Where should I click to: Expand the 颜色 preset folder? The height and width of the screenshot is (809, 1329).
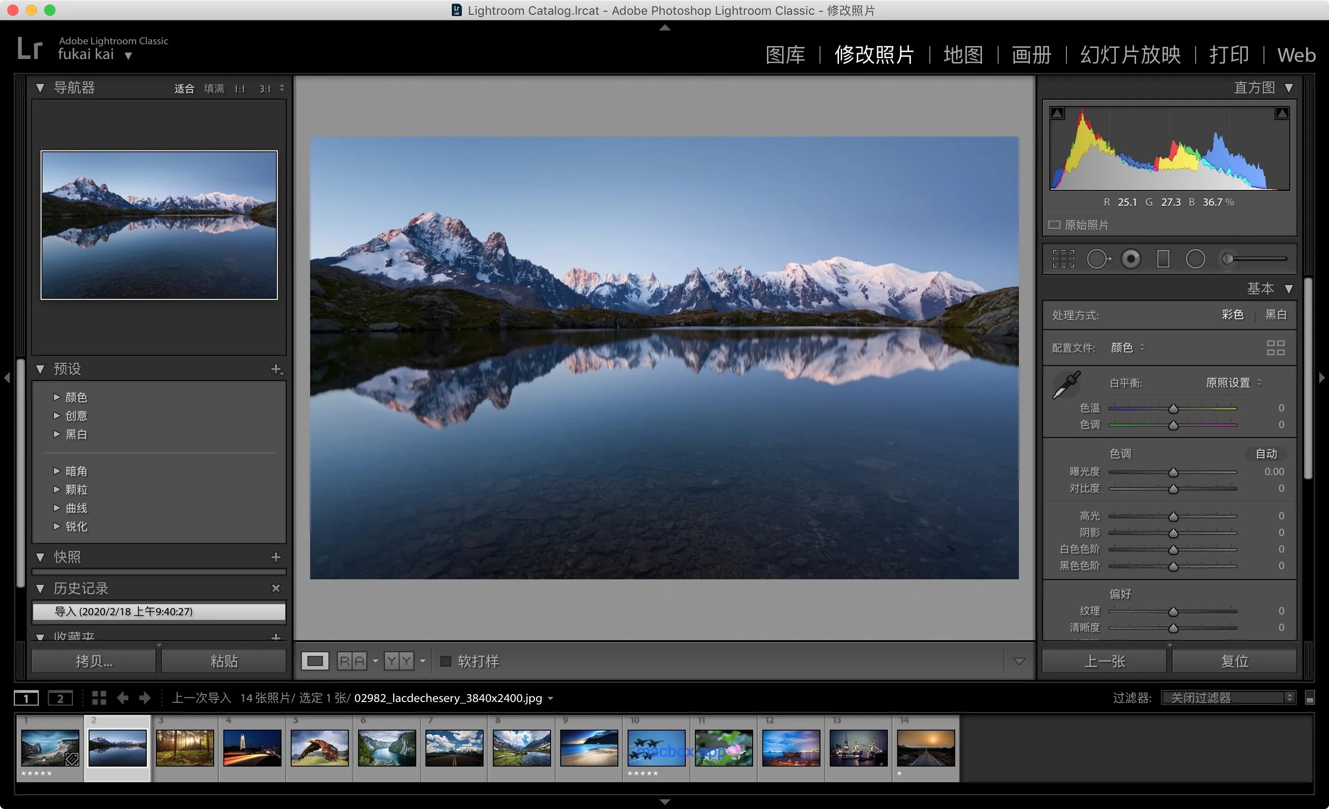pyautogui.click(x=57, y=397)
